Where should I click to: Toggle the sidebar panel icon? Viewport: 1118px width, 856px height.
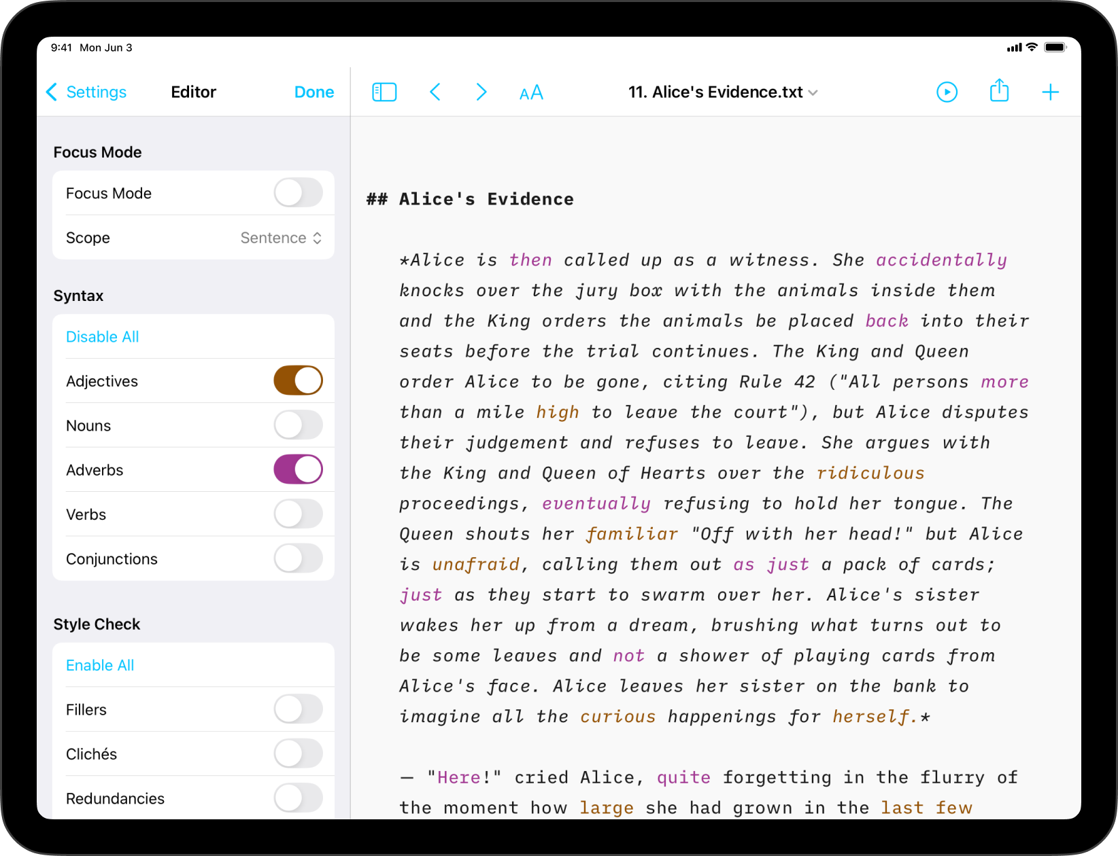point(384,92)
